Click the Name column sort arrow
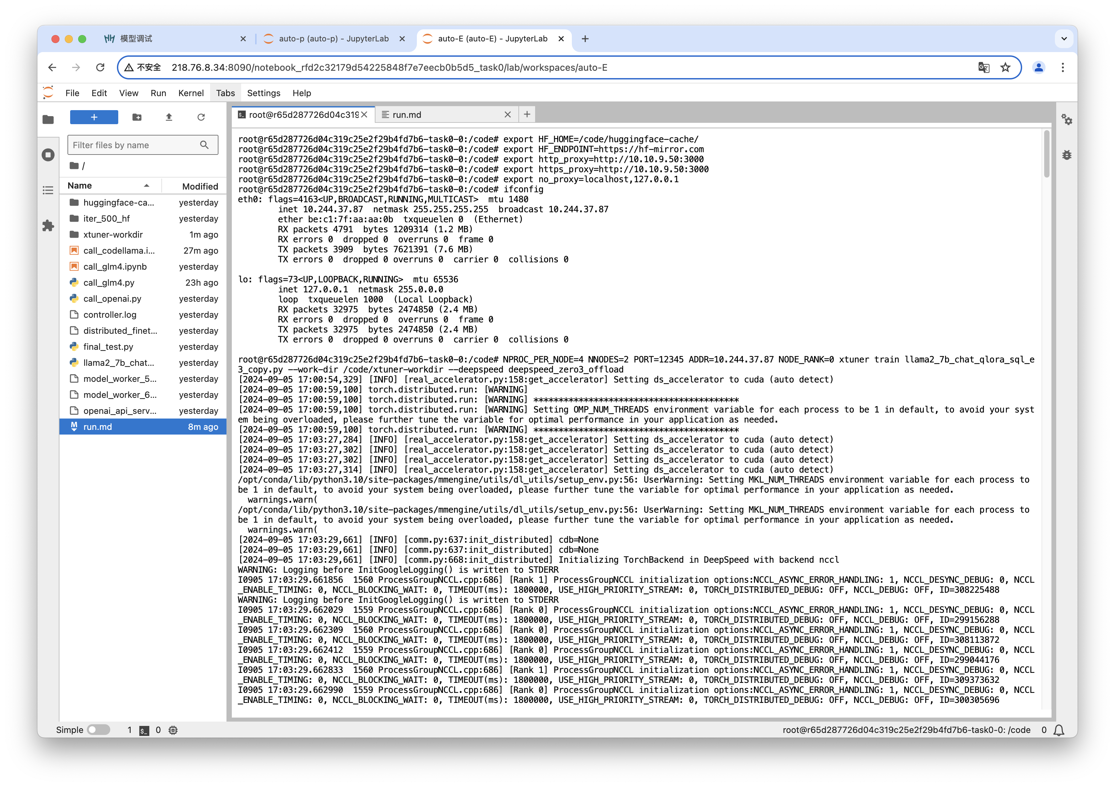The width and height of the screenshot is (1115, 787). pos(146,186)
